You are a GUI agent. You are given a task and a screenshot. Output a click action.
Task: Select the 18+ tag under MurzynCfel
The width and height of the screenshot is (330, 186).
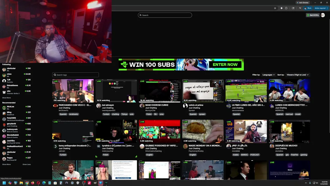point(155,114)
